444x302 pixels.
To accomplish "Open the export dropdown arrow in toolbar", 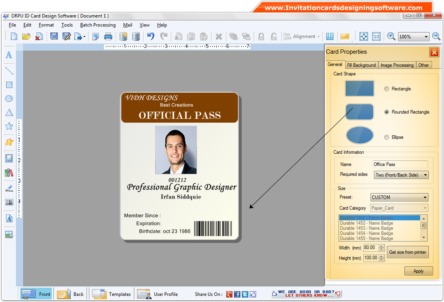I will click(x=84, y=37).
